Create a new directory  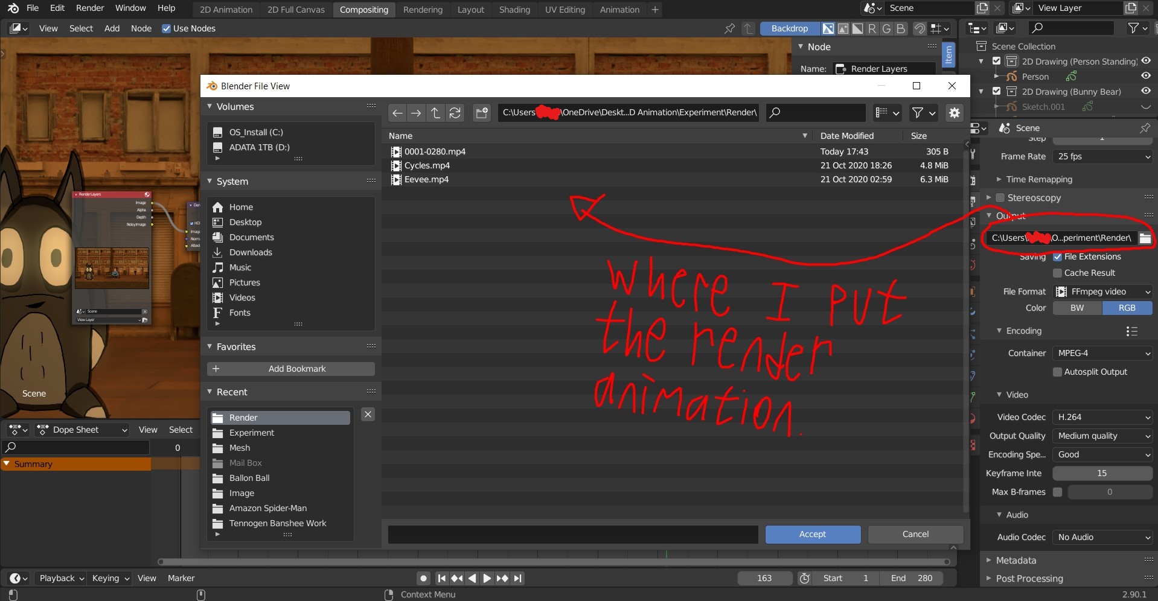(x=482, y=113)
